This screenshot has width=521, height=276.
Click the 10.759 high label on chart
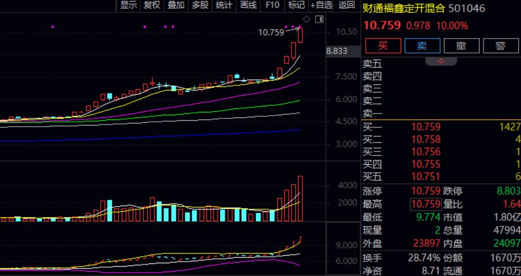[x=271, y=33]
